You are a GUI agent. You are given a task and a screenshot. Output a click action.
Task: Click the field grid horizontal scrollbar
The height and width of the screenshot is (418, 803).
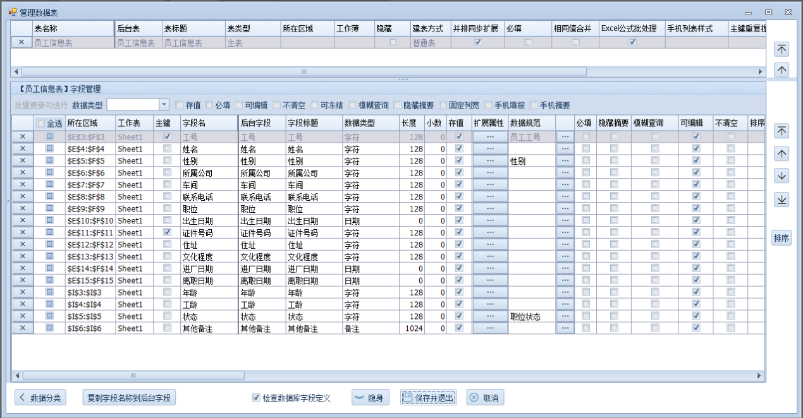click(x=133, y=376)
